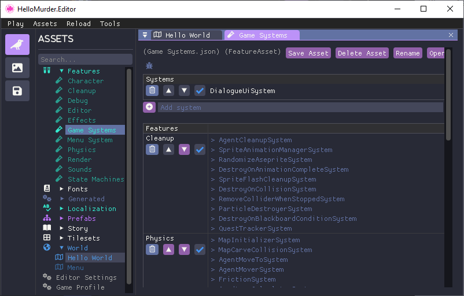This screenshot has height=296, width=464.
Task: Move Physics feature down with the arrow
Action: pos(184,250)
